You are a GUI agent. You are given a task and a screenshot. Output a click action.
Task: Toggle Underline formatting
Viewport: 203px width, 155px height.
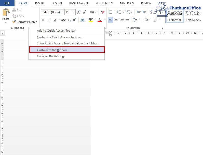tap(55, 20)
